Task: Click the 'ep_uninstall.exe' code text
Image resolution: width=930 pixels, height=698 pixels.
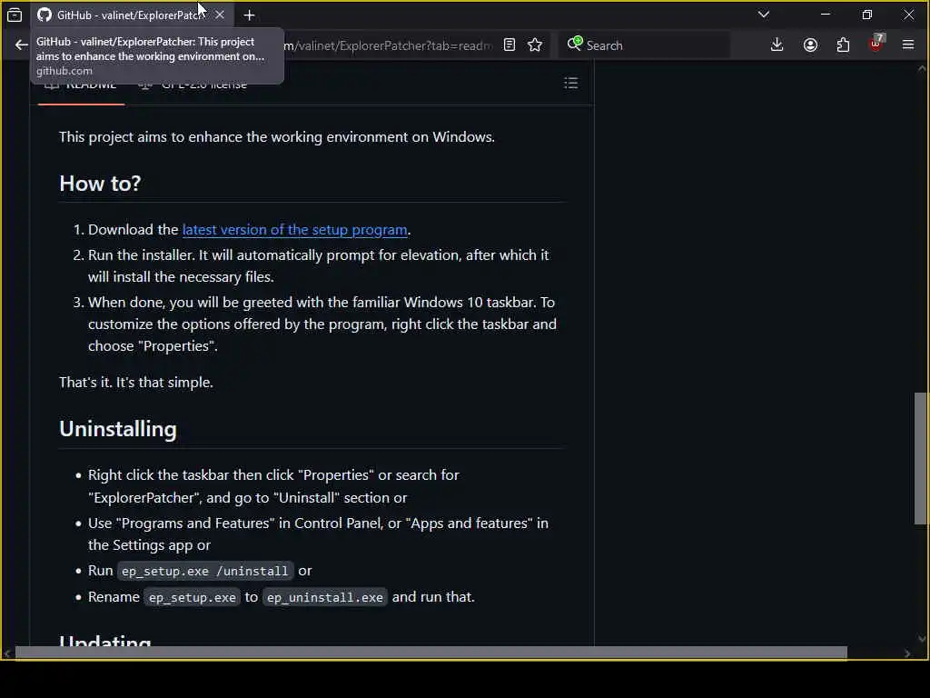Action: pyautogui.click(x=325, y=597)
